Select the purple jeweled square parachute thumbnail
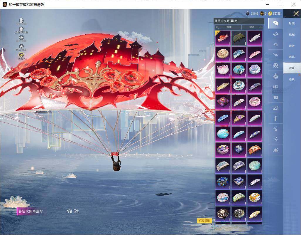 coord(223,102)
